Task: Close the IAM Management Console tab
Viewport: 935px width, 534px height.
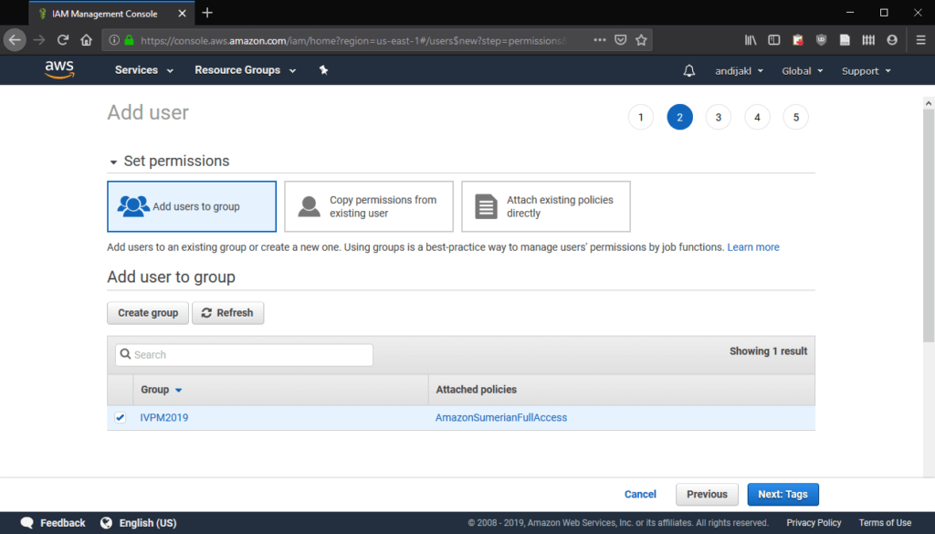Action: (182, 13)
